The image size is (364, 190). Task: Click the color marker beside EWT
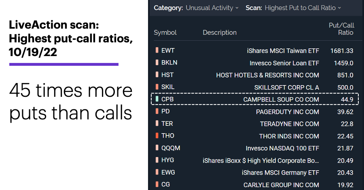157,50
